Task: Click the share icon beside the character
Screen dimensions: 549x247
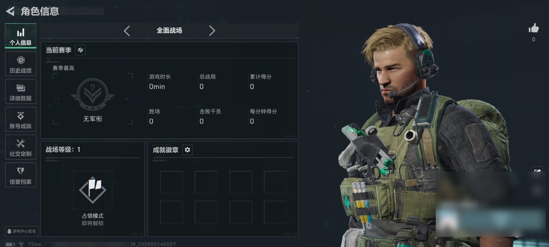Action: pyautogui.click(x=537, y=171)
